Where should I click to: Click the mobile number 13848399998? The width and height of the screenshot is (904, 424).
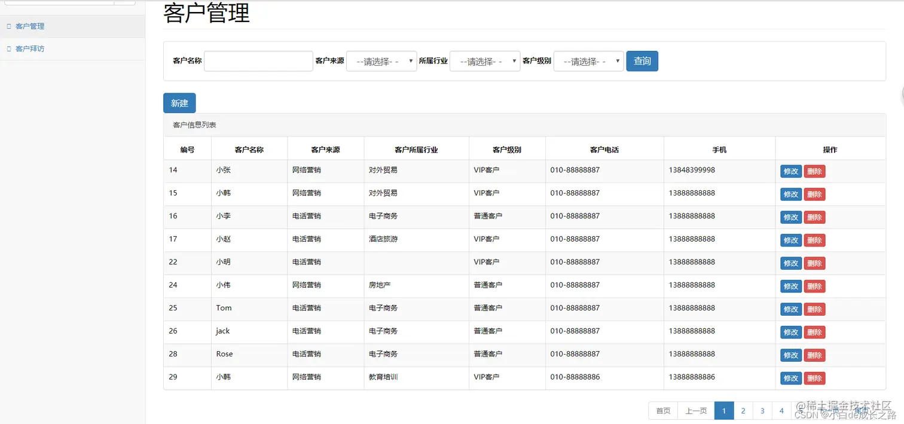(x=692, y=170)
